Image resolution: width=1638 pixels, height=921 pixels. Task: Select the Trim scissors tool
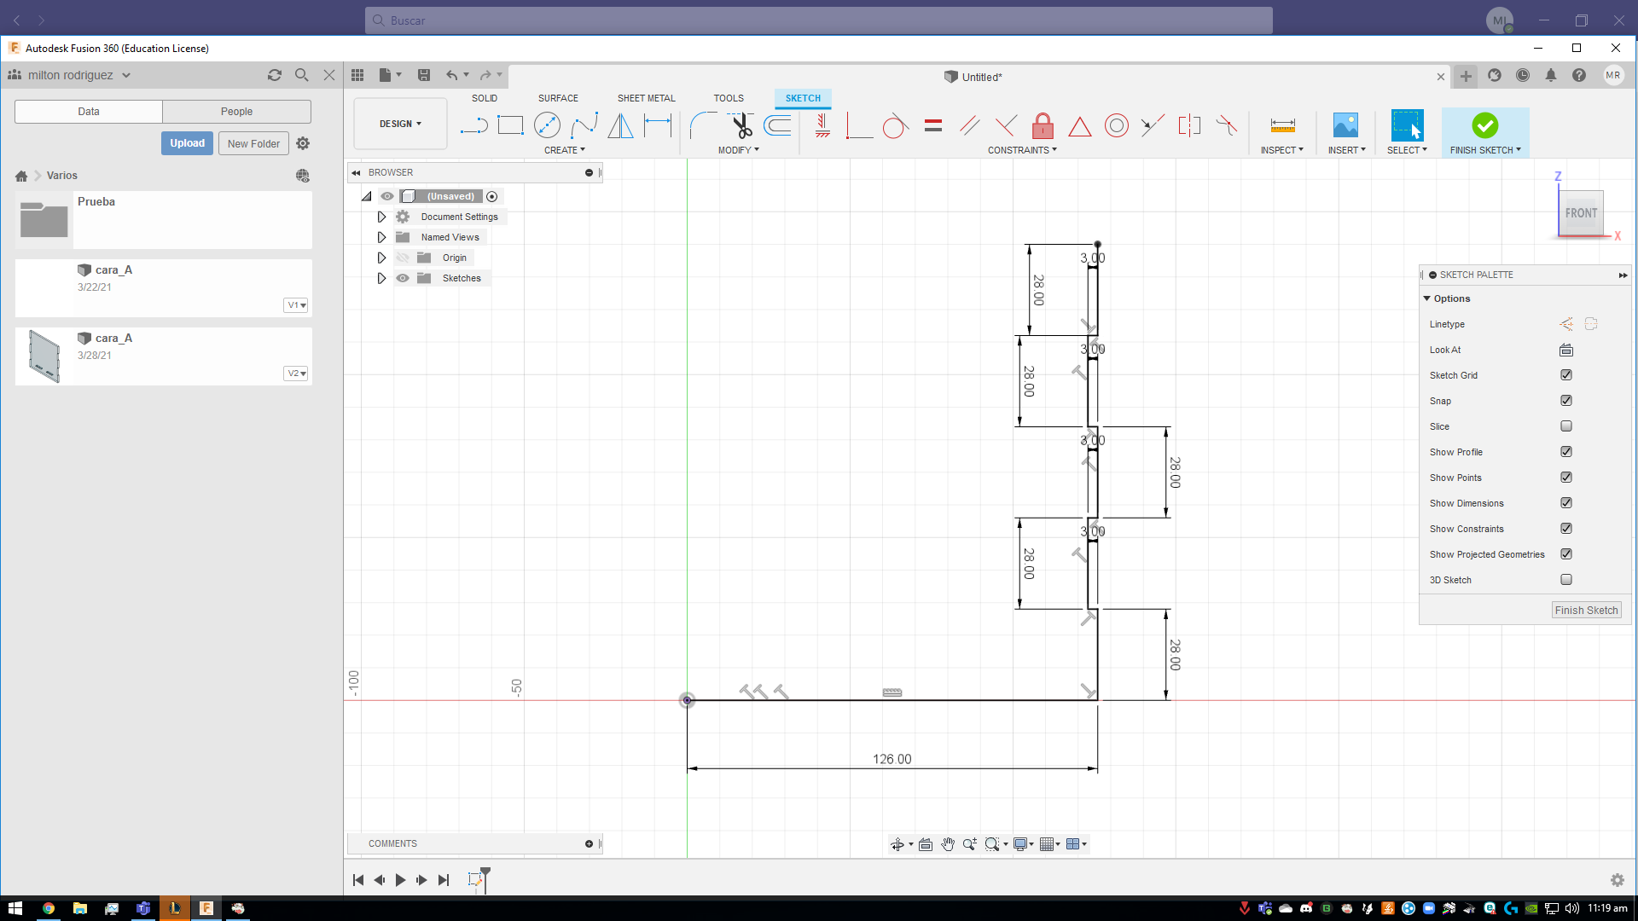(741, 126)
